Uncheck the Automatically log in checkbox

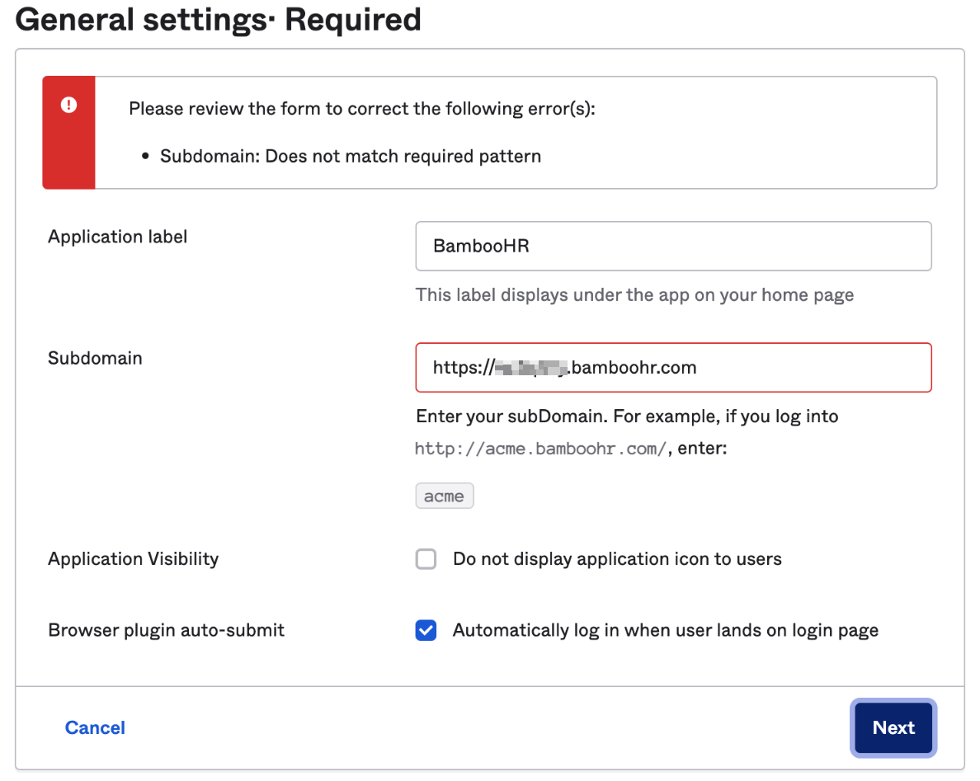click(426, 631)
